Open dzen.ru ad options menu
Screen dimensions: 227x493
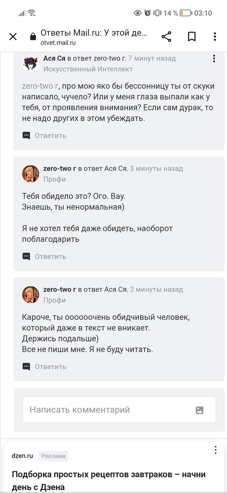pyautogui.click(x=215, y=450)
